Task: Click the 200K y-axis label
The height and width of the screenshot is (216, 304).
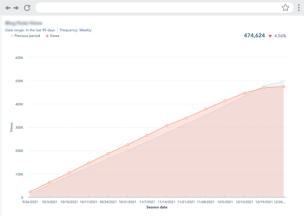Action: tap(19, 151)
